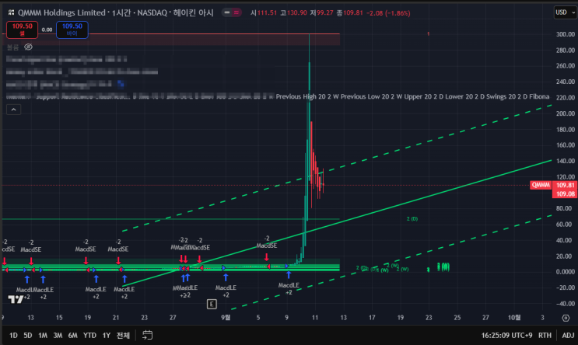Click the earnings E marker
578x345 pixels.
212,304
